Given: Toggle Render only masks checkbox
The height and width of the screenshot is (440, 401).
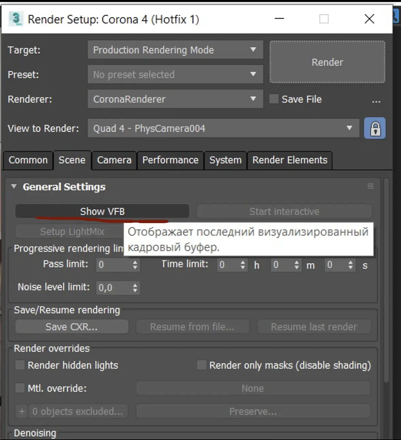Looking at the screenshot, I should coord(202,365).
